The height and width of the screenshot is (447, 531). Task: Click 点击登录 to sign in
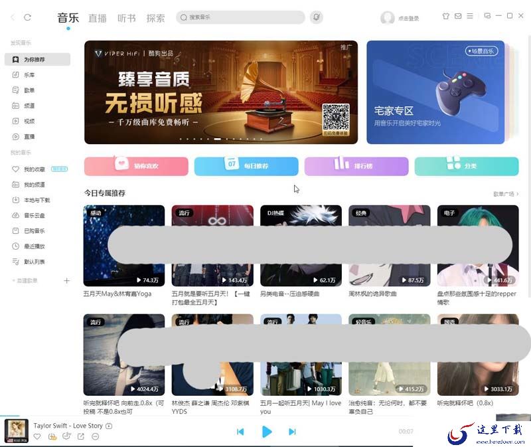pos(408,19)
